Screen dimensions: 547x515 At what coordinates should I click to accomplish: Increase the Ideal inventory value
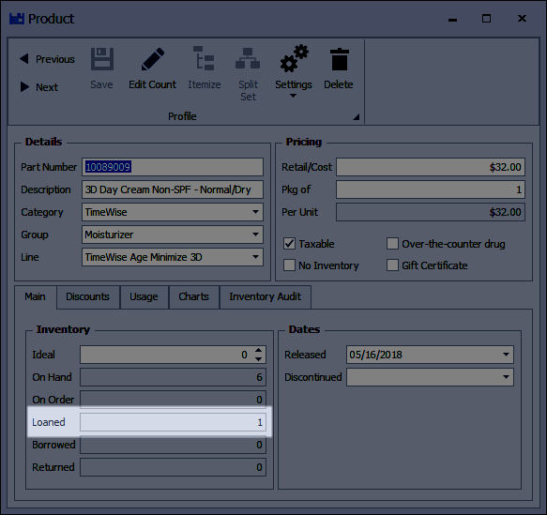click(259, 351)
